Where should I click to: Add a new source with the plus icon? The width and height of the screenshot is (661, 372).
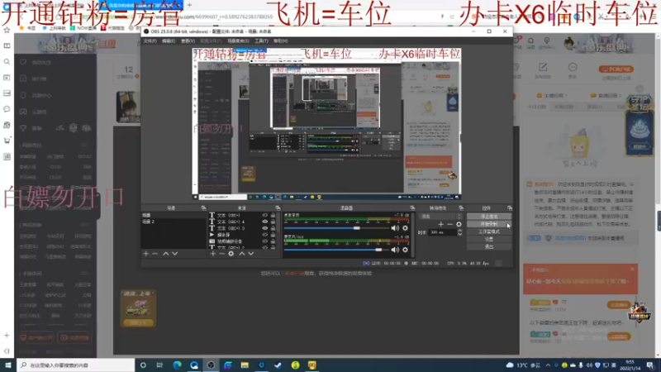(x=213, y=254)
